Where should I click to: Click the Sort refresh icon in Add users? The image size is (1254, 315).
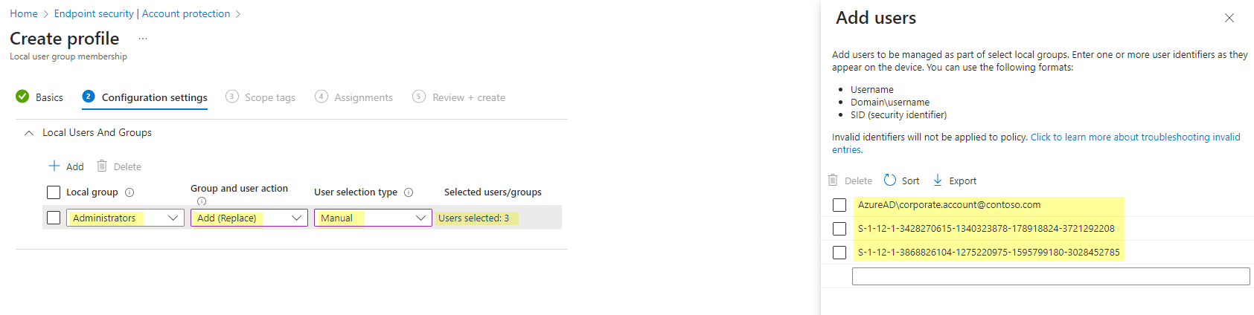[890, 180]
